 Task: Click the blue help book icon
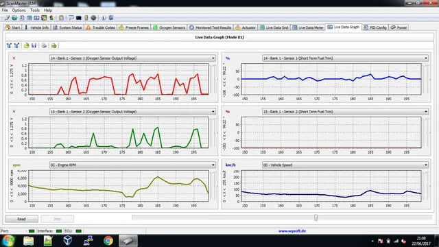(111, 18)
